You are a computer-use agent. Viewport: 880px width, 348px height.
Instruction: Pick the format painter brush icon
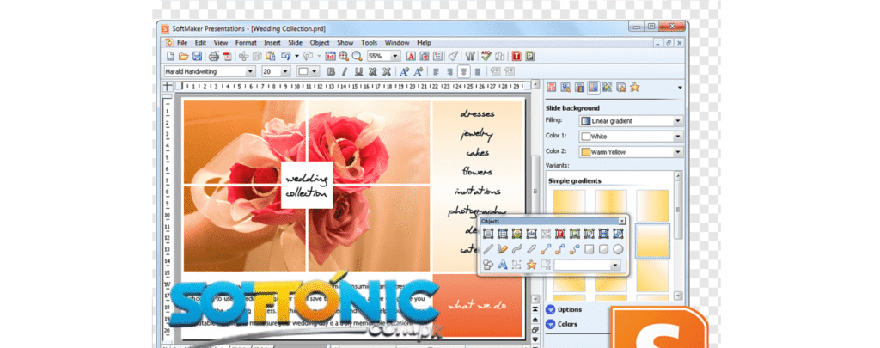point(454,56)
